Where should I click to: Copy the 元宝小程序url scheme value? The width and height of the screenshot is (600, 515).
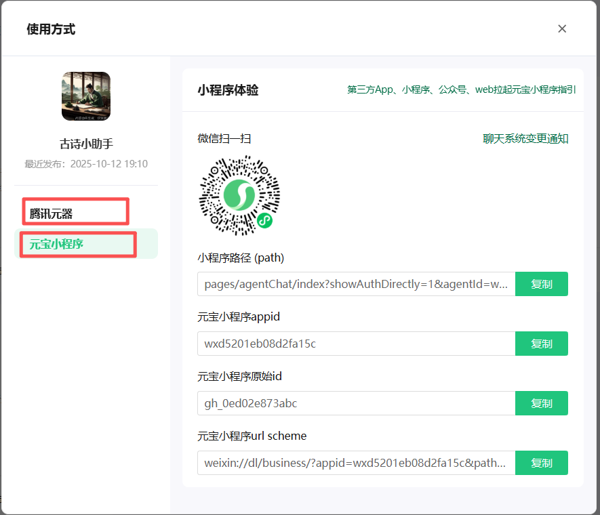tap(542, 463)
